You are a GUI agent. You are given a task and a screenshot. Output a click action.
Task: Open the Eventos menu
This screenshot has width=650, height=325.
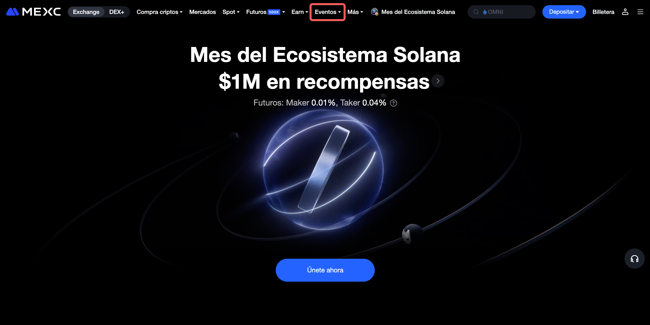[328, 12]
